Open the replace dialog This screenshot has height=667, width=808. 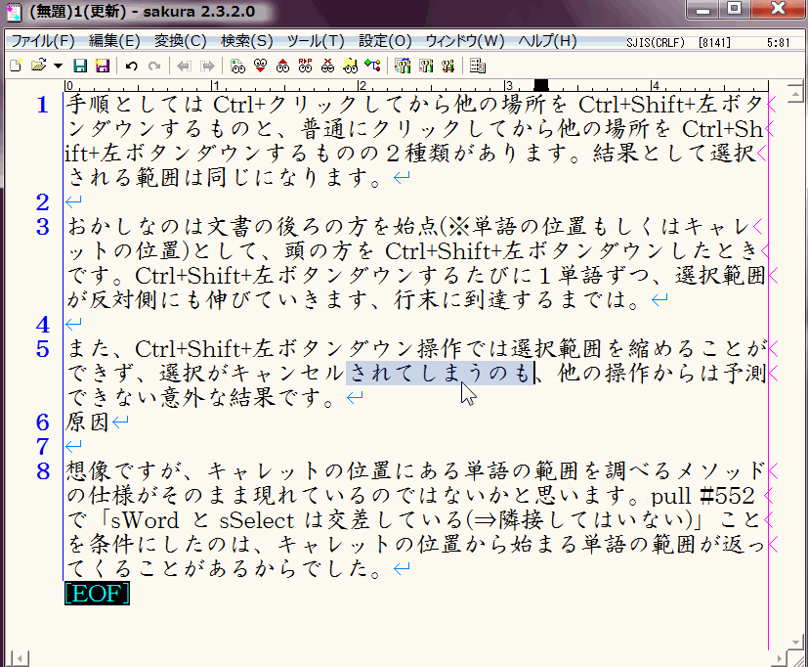pyautogui.click(x=305, y=66)
